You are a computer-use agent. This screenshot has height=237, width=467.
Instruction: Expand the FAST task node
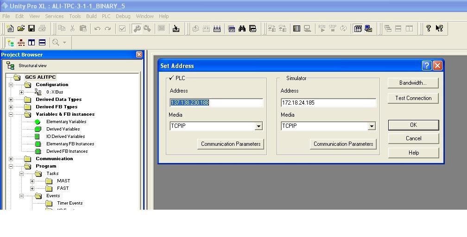[x=32, y=188]
